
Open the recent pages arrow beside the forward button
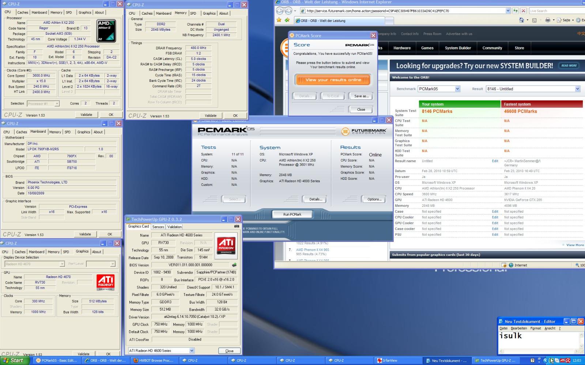(x=295, y=11)
